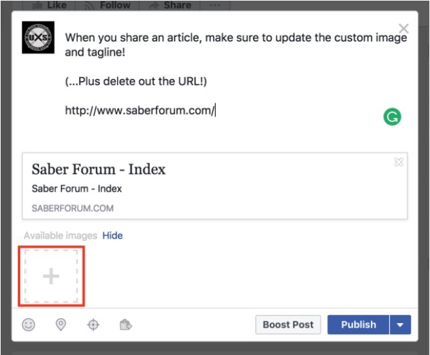Click the tag product icon
The width and height of the screenshot is (430, 355).
[125, 325]
